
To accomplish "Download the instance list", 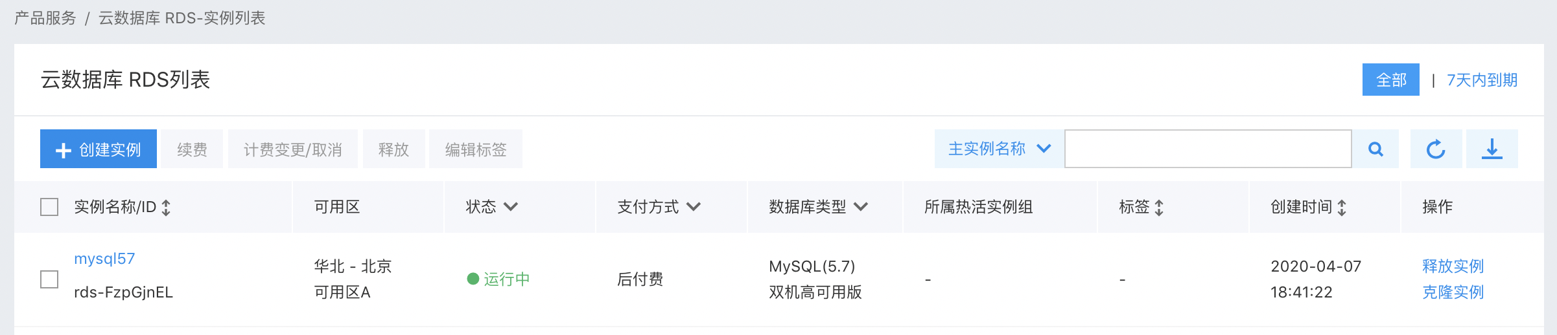I will (x=1492, y=149).
